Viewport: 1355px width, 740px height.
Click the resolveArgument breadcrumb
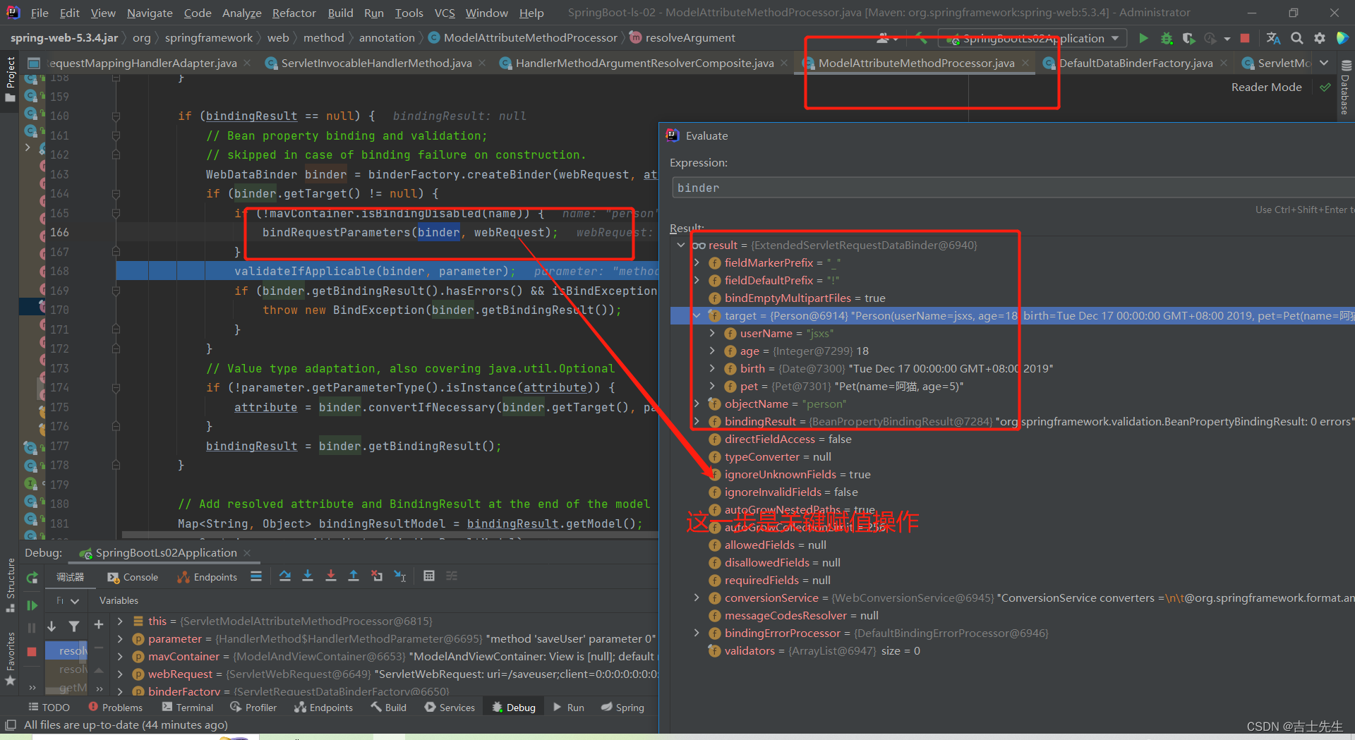[x=682, y=38]
